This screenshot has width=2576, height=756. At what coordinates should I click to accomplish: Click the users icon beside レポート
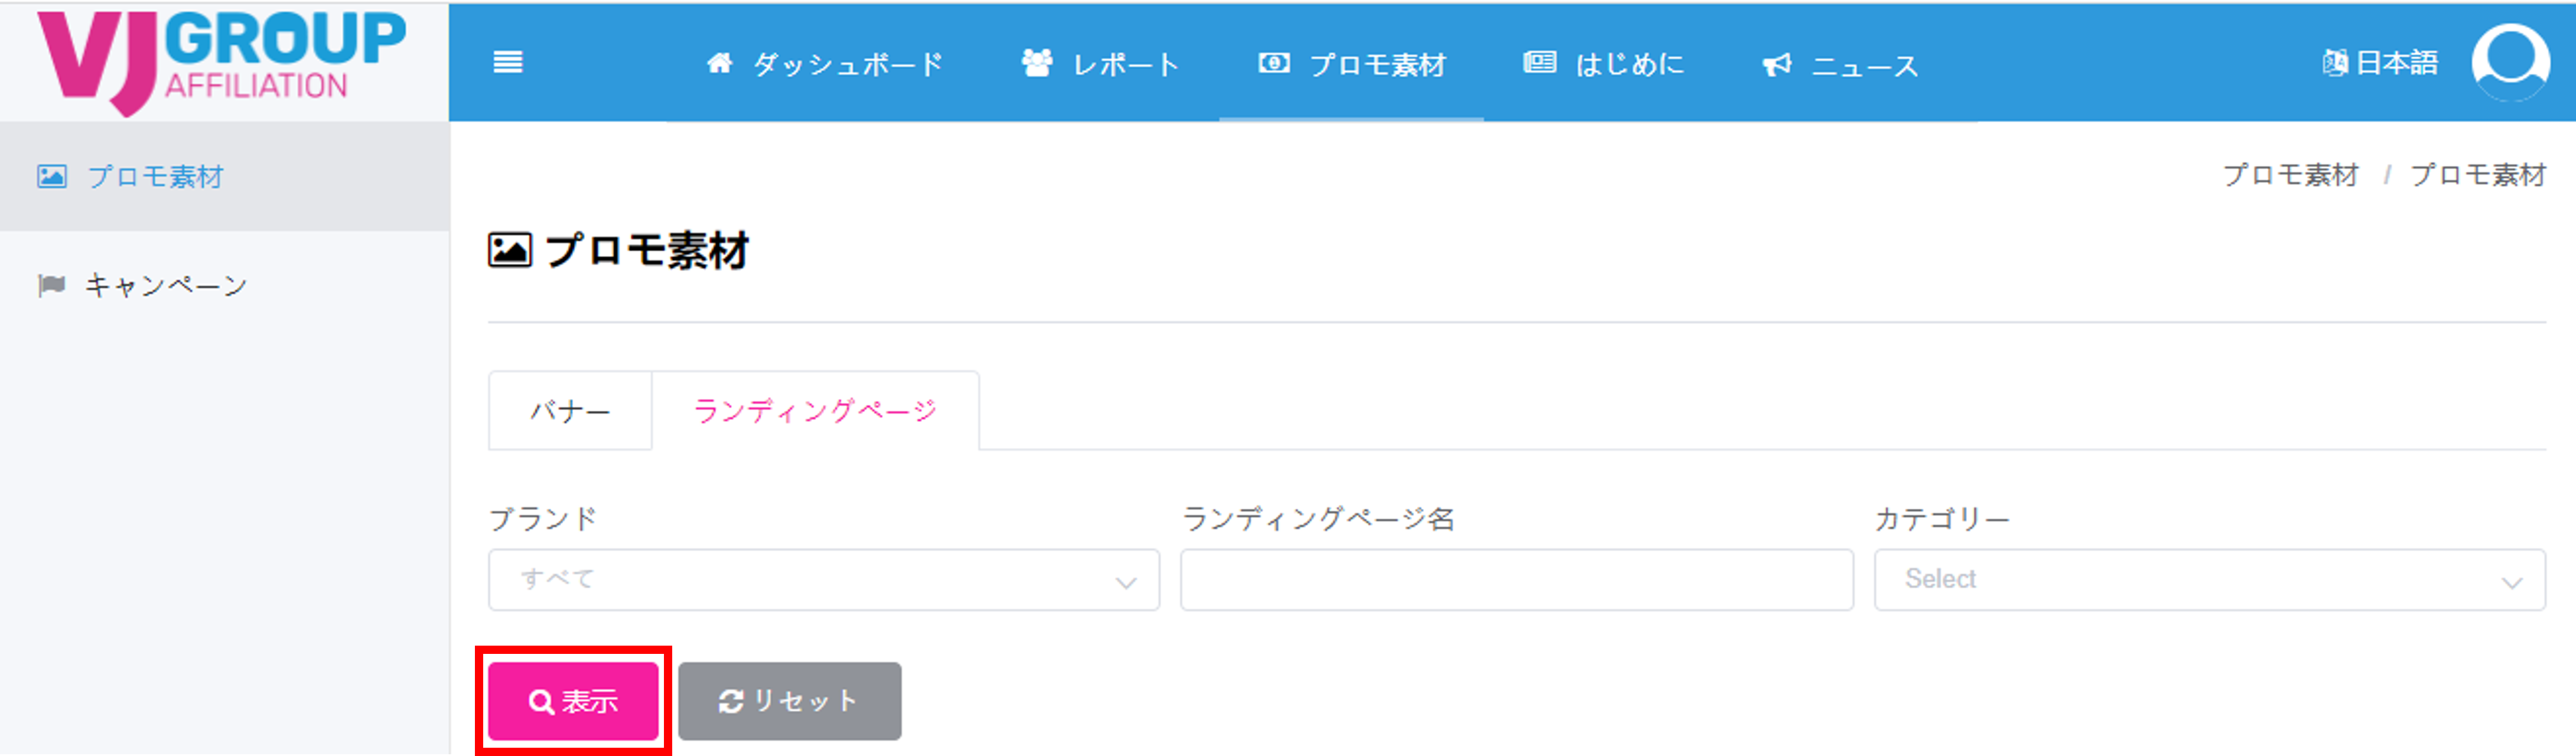pyautogui.click(x=1037, y=63)
